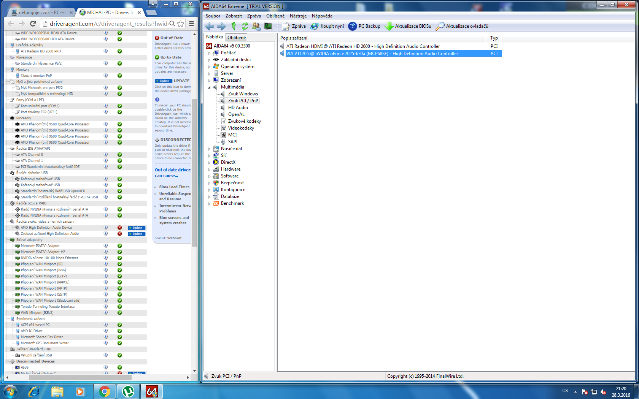Open Aktualizace BIOSu from the toolbar

(x=408, y=26)
